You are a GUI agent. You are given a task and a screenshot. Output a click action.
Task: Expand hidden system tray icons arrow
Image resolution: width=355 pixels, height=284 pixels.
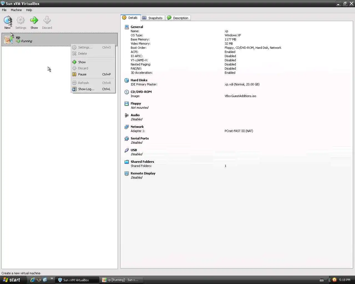tap(329, 280)
